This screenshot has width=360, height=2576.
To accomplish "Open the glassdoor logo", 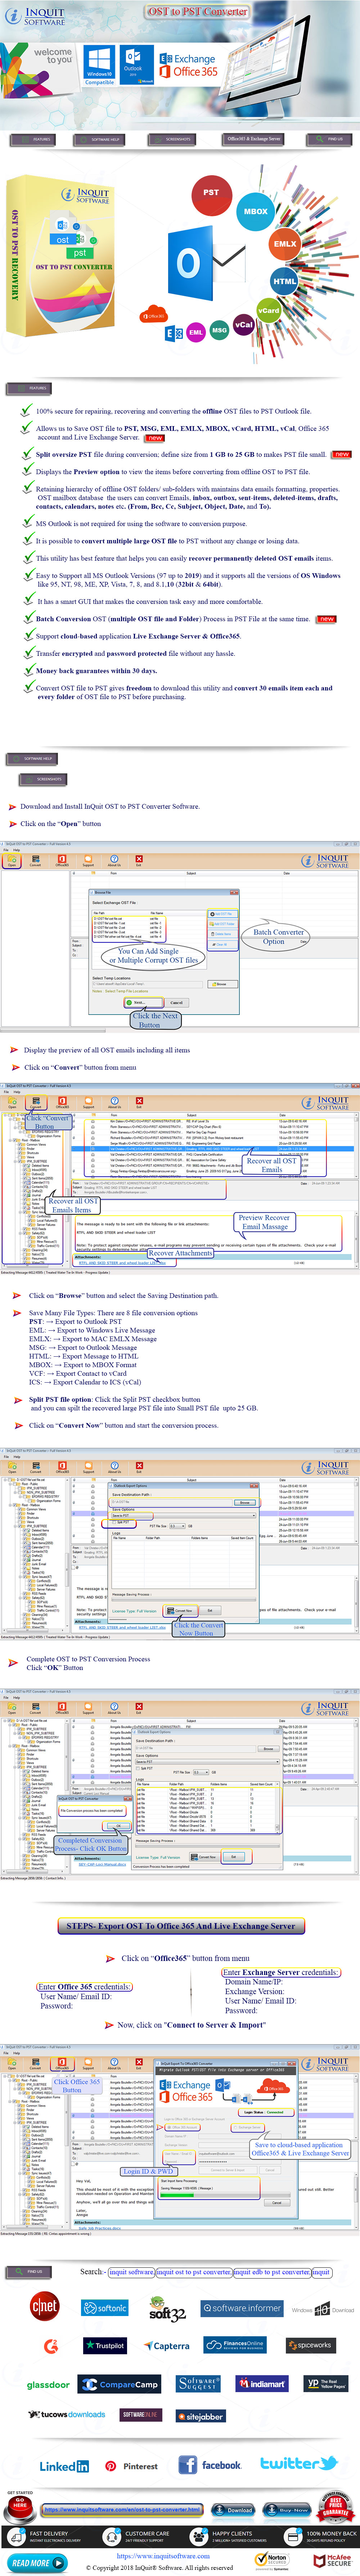I will 48,2385.
